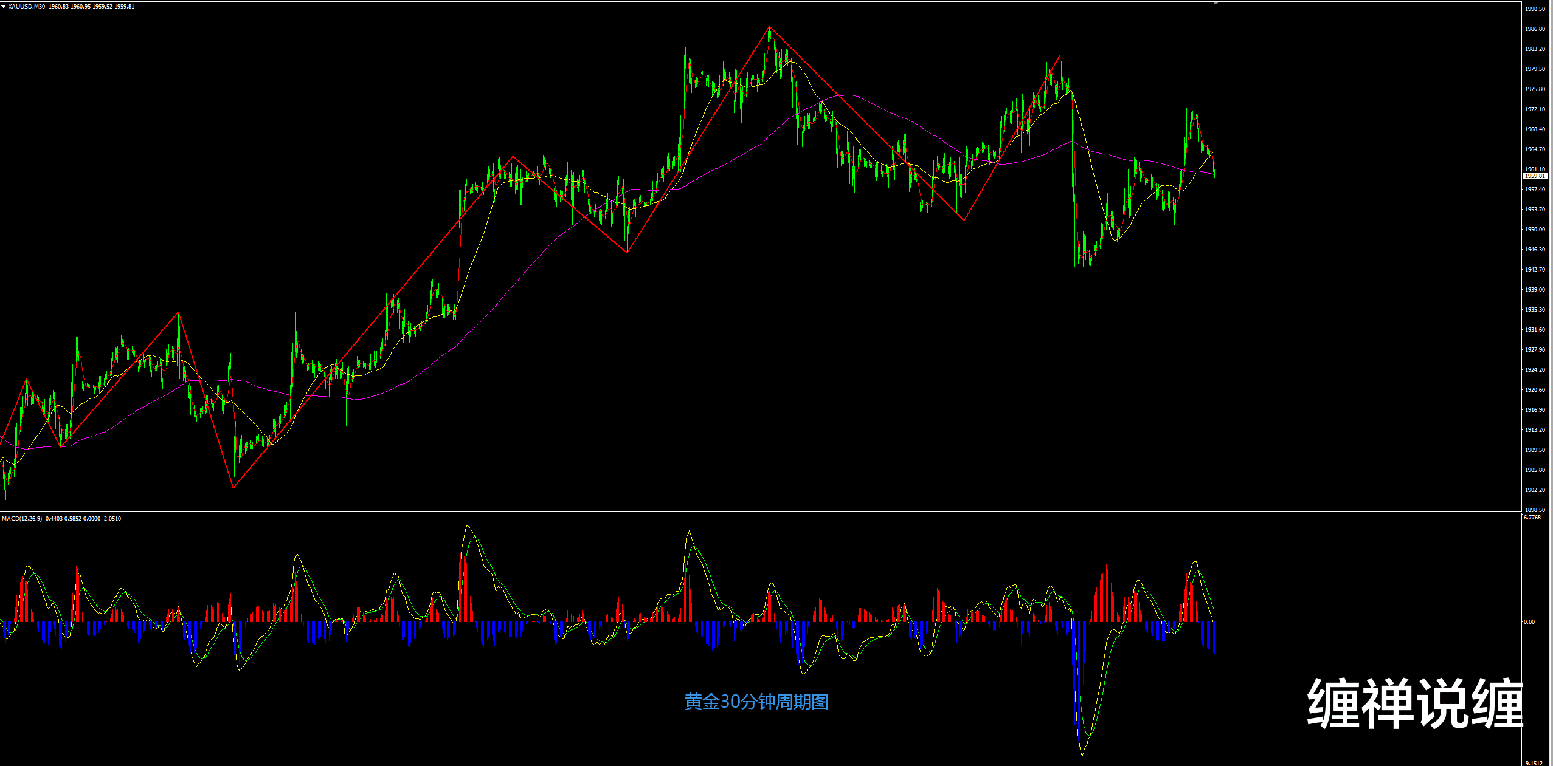
Task: Click the 1990.50 price scale label
Action: (1535, 9)
